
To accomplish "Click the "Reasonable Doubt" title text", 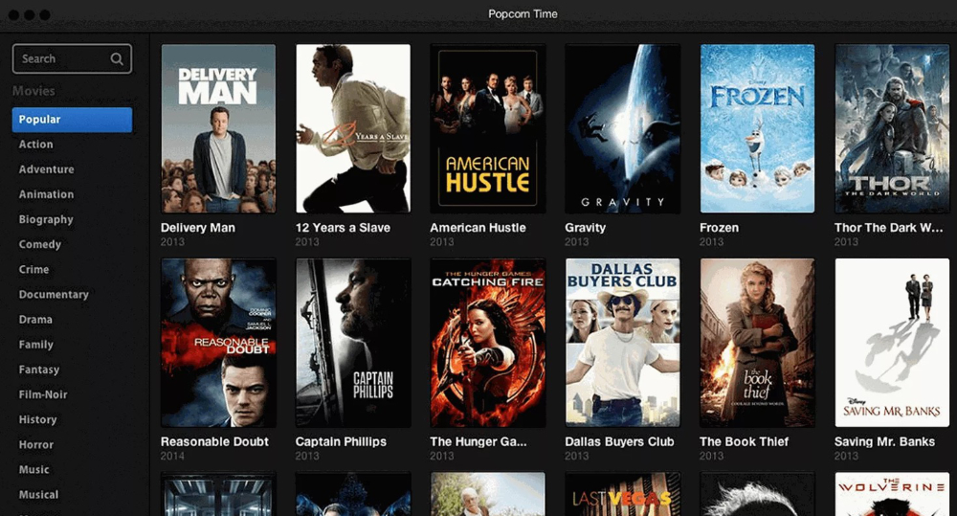I will 214,441.
